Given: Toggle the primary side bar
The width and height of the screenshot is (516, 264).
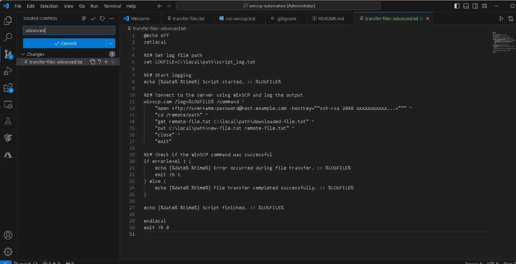Looking at the screenshot, I should point(457,6).
